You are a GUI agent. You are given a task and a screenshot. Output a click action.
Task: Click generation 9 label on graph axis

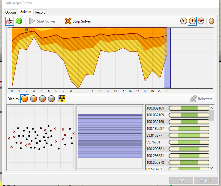tap(78, 91)
